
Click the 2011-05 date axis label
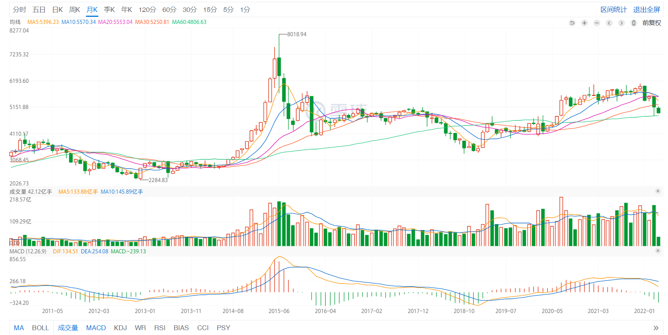point(52,311)
